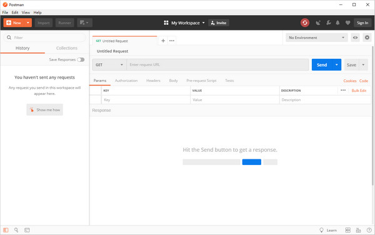Open the Postman console icon
Image resolution: width=375 pixels, height=235 pixels.
(x=27, y=230)
